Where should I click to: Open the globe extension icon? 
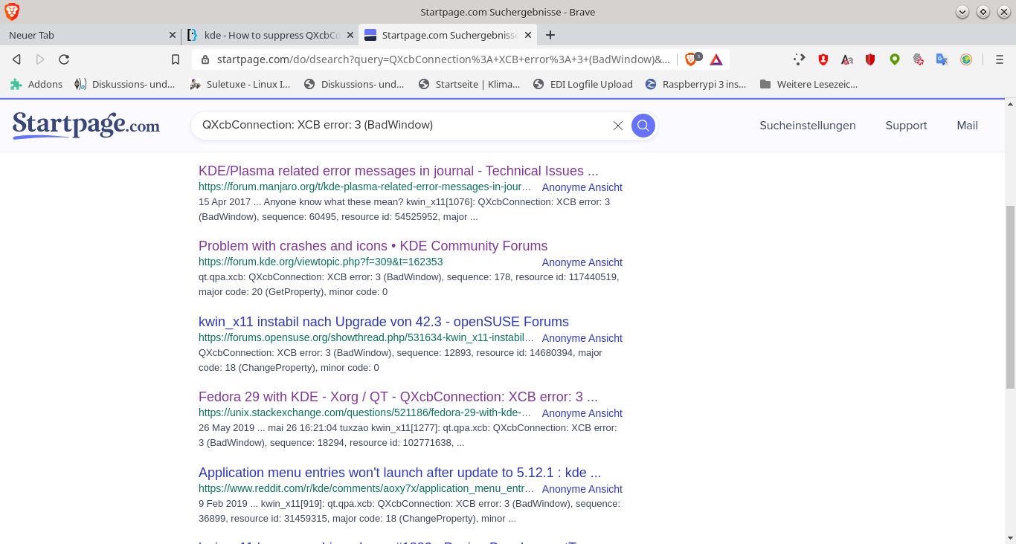coord(966,59)
